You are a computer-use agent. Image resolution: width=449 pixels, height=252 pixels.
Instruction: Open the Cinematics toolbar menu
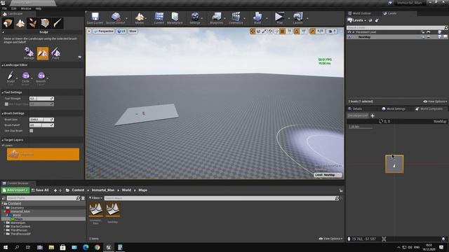point(236,18)
